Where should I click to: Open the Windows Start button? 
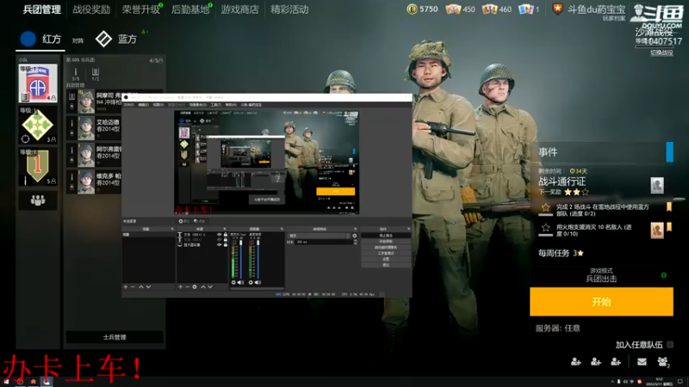pos(6,382)
